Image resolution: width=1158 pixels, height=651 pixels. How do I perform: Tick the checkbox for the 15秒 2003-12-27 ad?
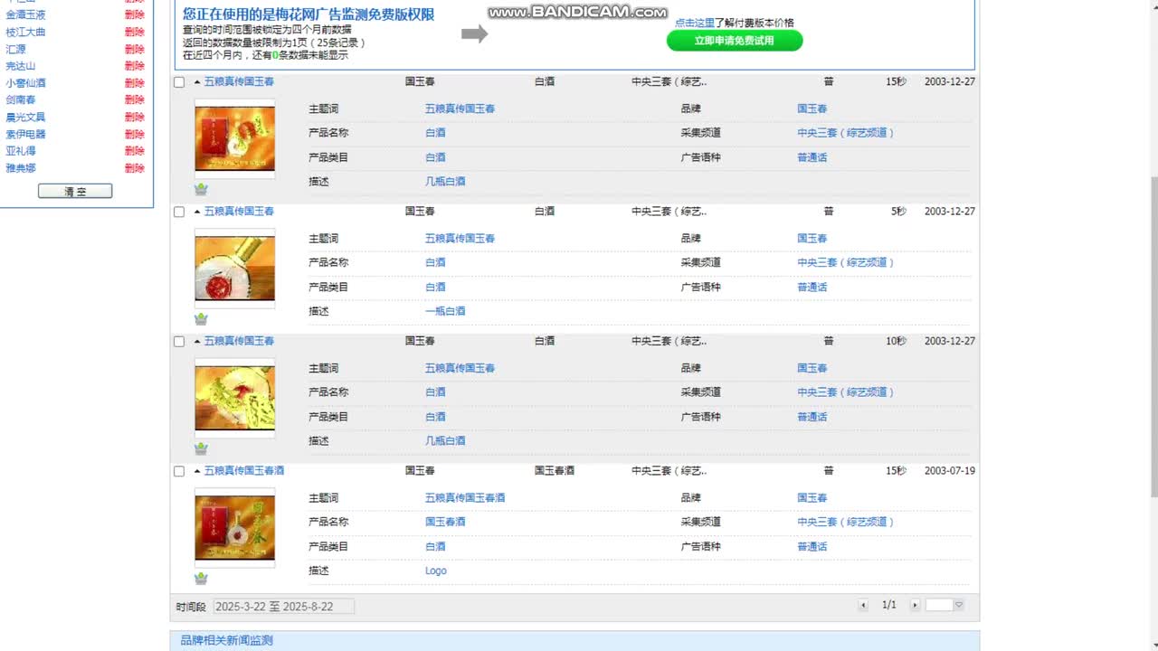179,82
